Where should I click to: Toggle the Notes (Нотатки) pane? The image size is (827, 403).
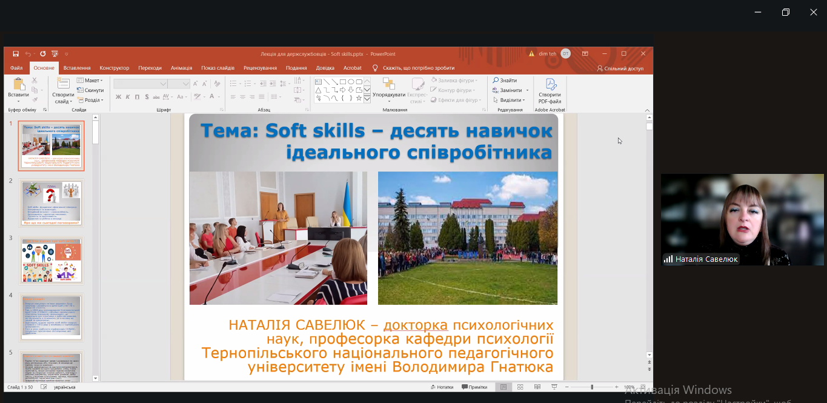click(441, 387)
